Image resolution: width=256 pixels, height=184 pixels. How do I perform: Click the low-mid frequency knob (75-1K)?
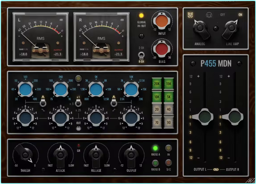point(60,89)
